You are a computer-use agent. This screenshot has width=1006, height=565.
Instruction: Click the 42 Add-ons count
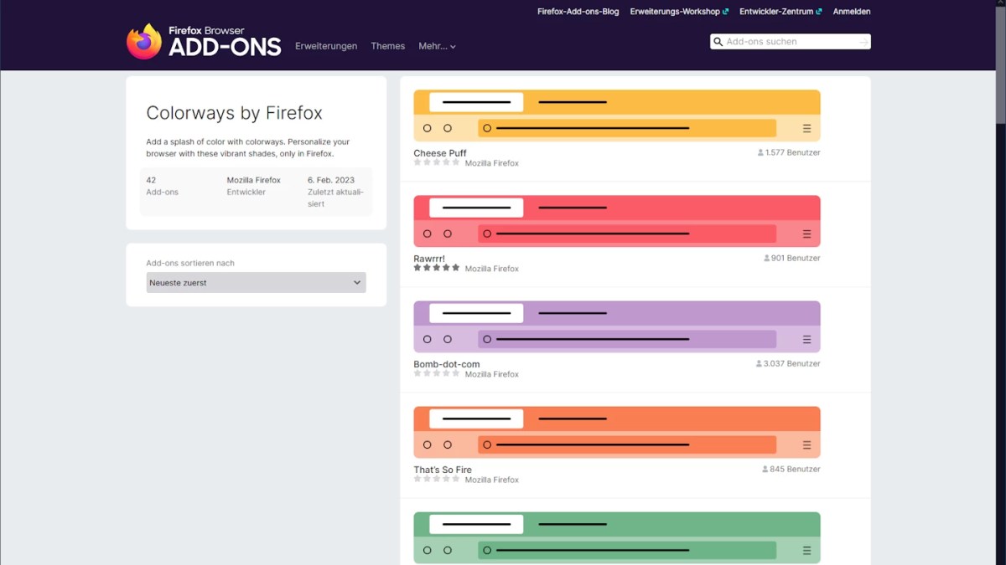point(162,186)
